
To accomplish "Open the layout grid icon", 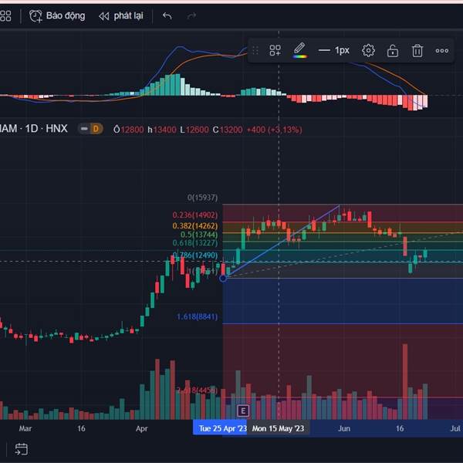I will pos(5,16).
